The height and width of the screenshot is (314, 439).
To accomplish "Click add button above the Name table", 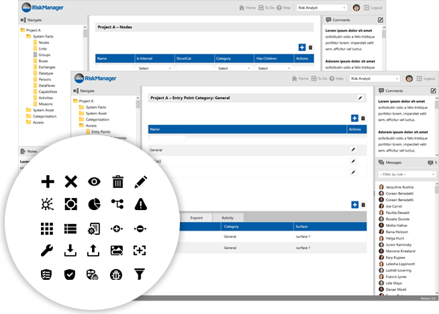I will (x=354, y=118).
